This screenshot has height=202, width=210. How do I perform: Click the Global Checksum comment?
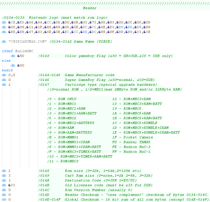pyautogui.click(x=124, y=200)
